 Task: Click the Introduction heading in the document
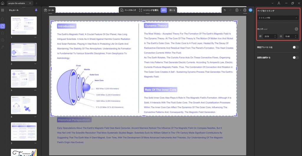[x=66, y=26]
